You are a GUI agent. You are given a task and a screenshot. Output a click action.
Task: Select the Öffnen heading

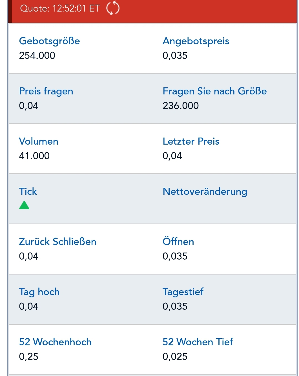(x=178, y=242)
